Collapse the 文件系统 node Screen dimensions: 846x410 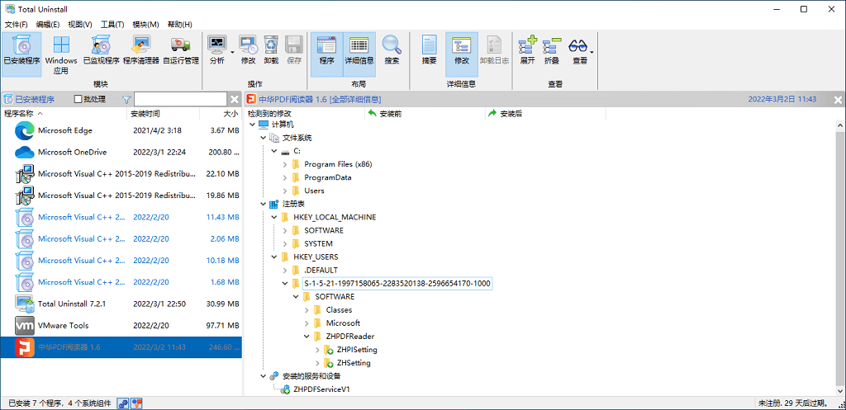click(x=263, y=138)
